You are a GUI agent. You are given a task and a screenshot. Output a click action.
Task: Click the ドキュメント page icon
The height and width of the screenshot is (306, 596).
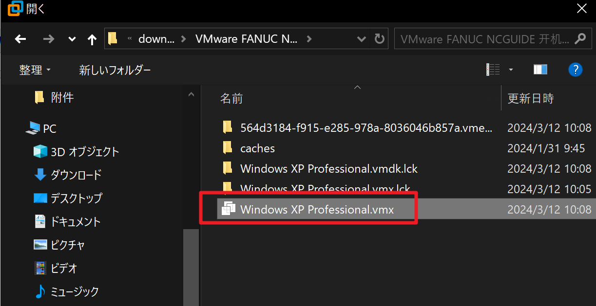pyautogui.click(x=40, y=221)
